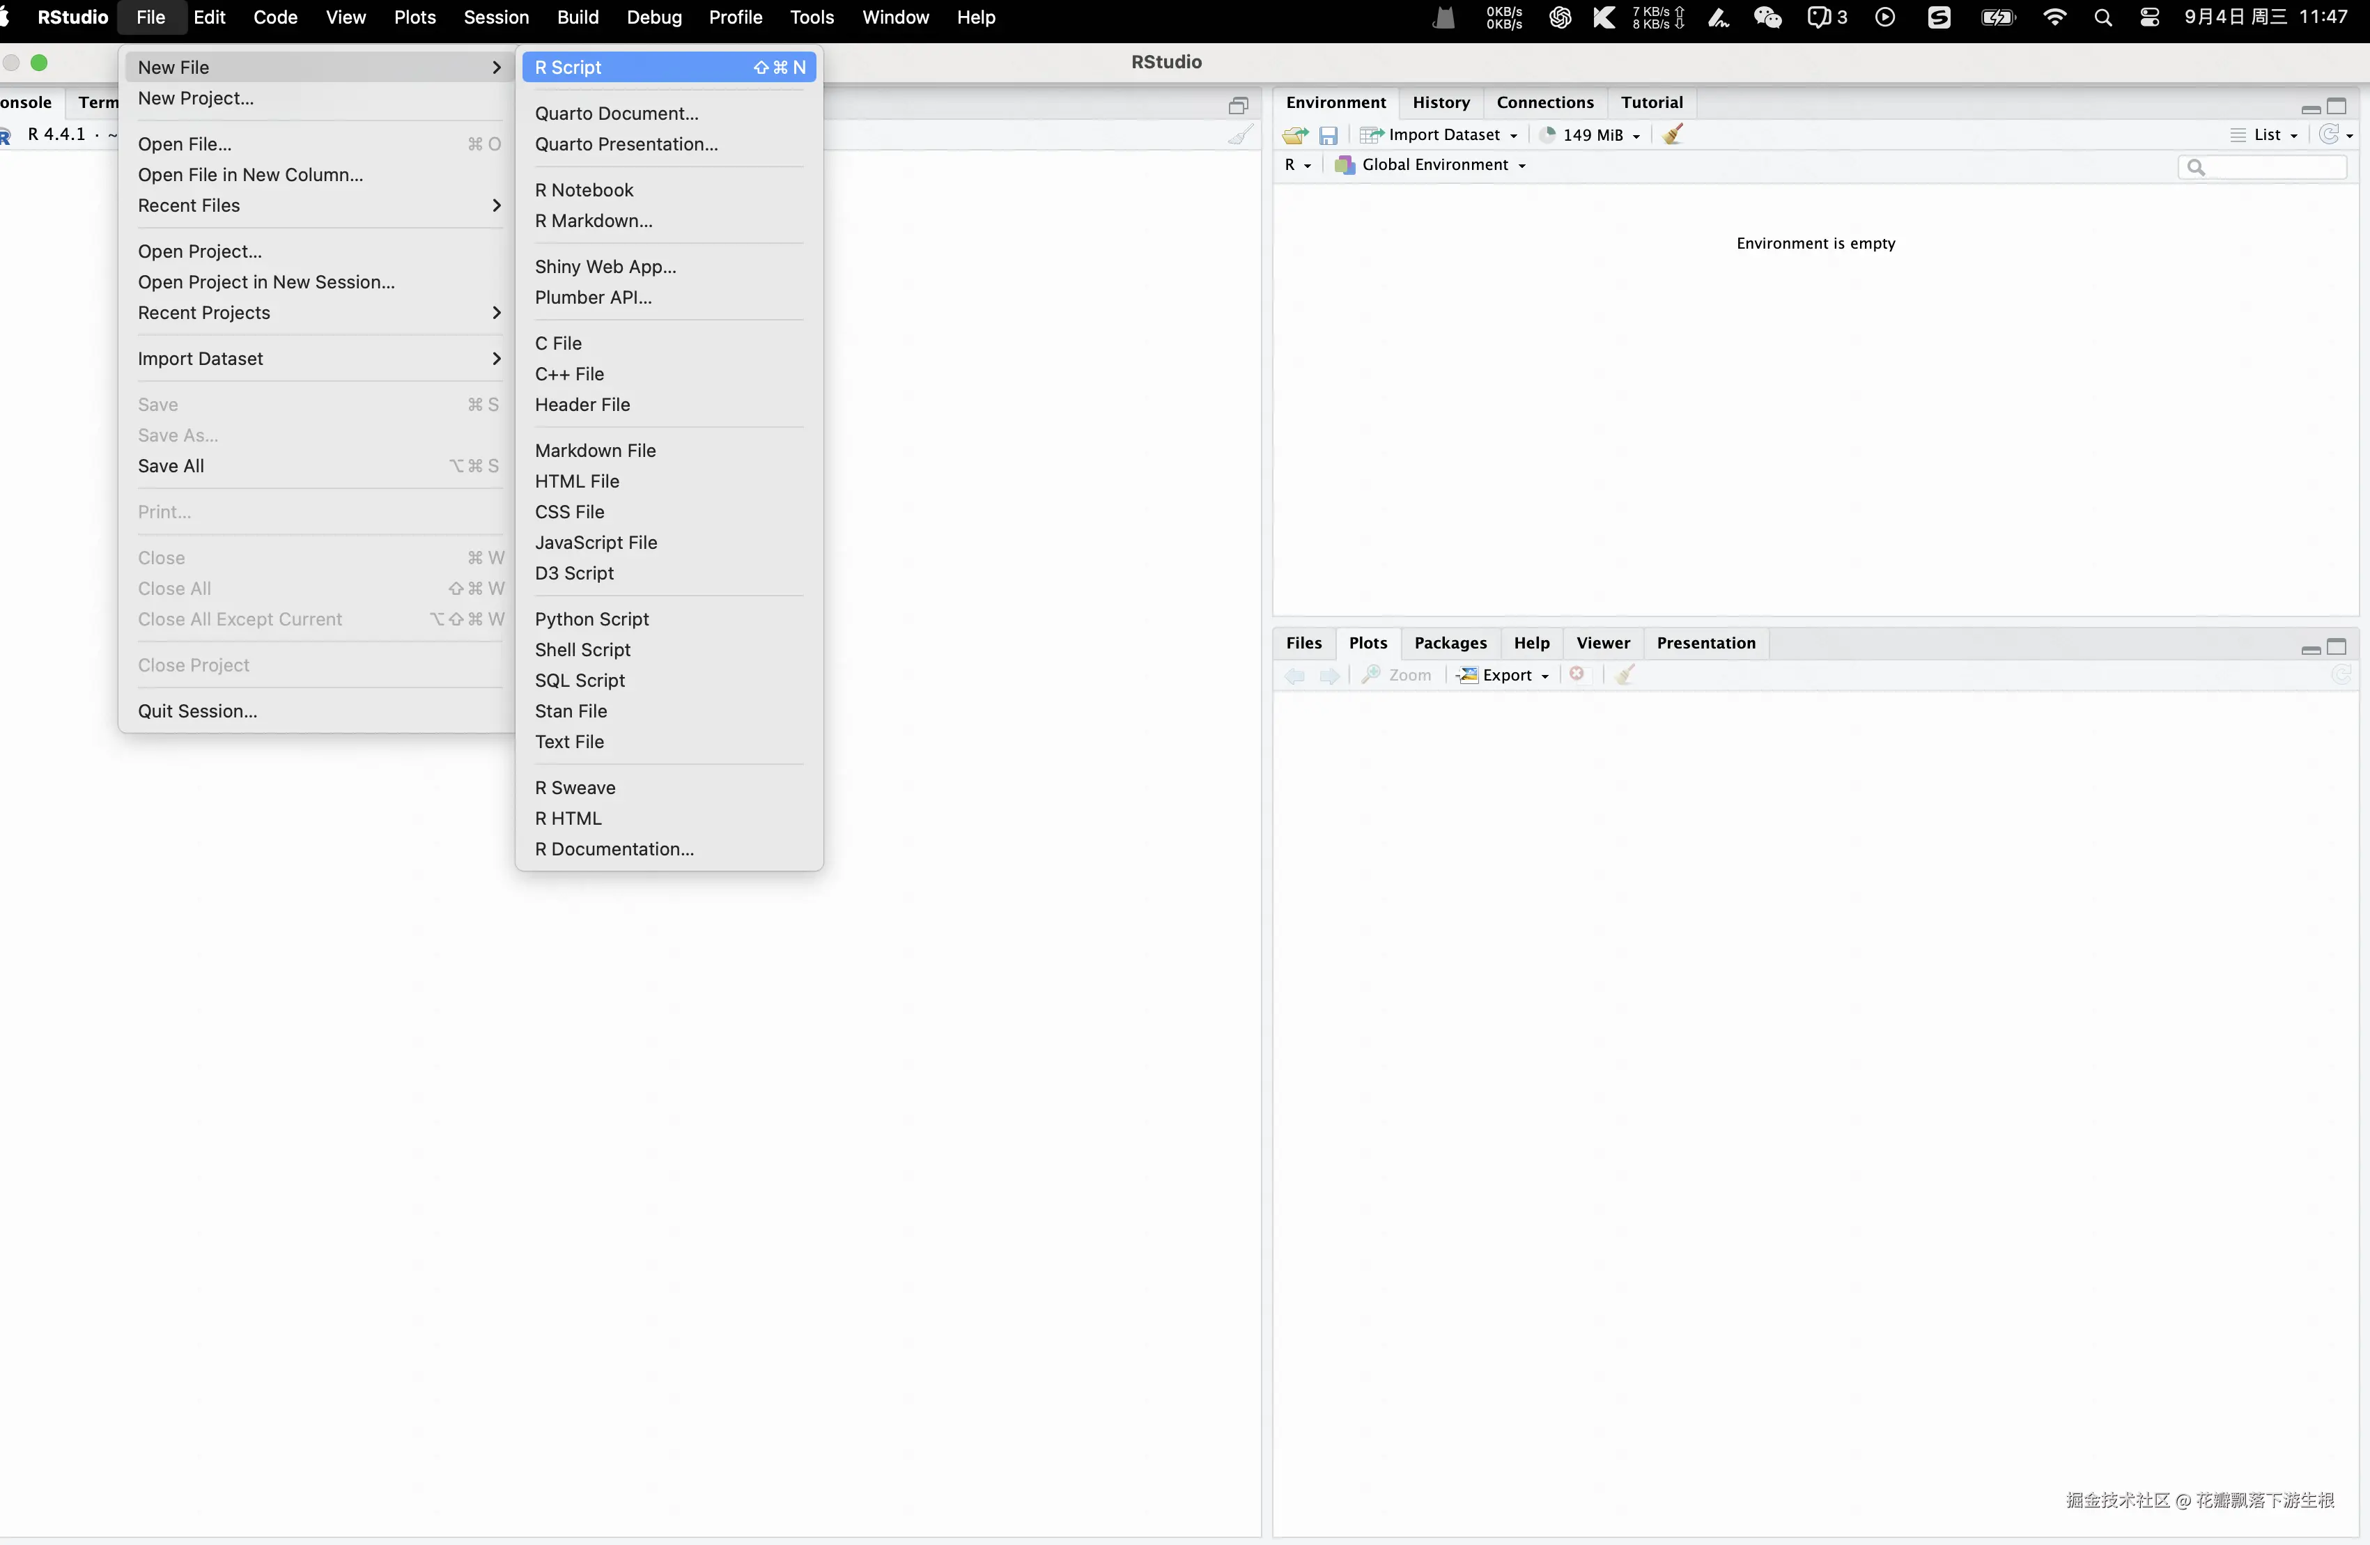Click the clear all plots broom icon
Viewport: 2370px width, 1545px height.
[x=1625, y=675]
